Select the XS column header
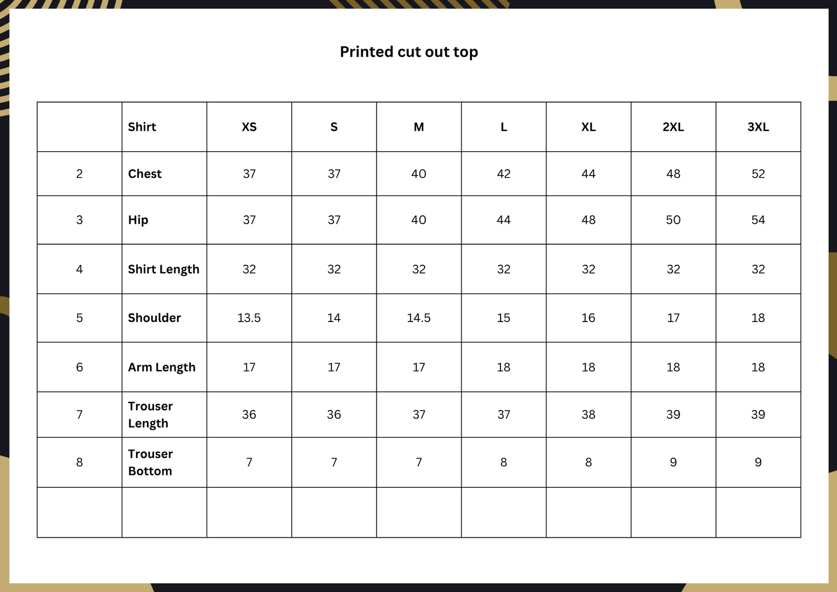837x592 pixels. point(249,127)
